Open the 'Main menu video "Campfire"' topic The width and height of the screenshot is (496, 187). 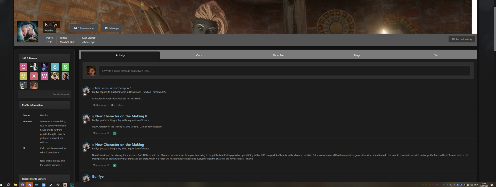(113, 88)
